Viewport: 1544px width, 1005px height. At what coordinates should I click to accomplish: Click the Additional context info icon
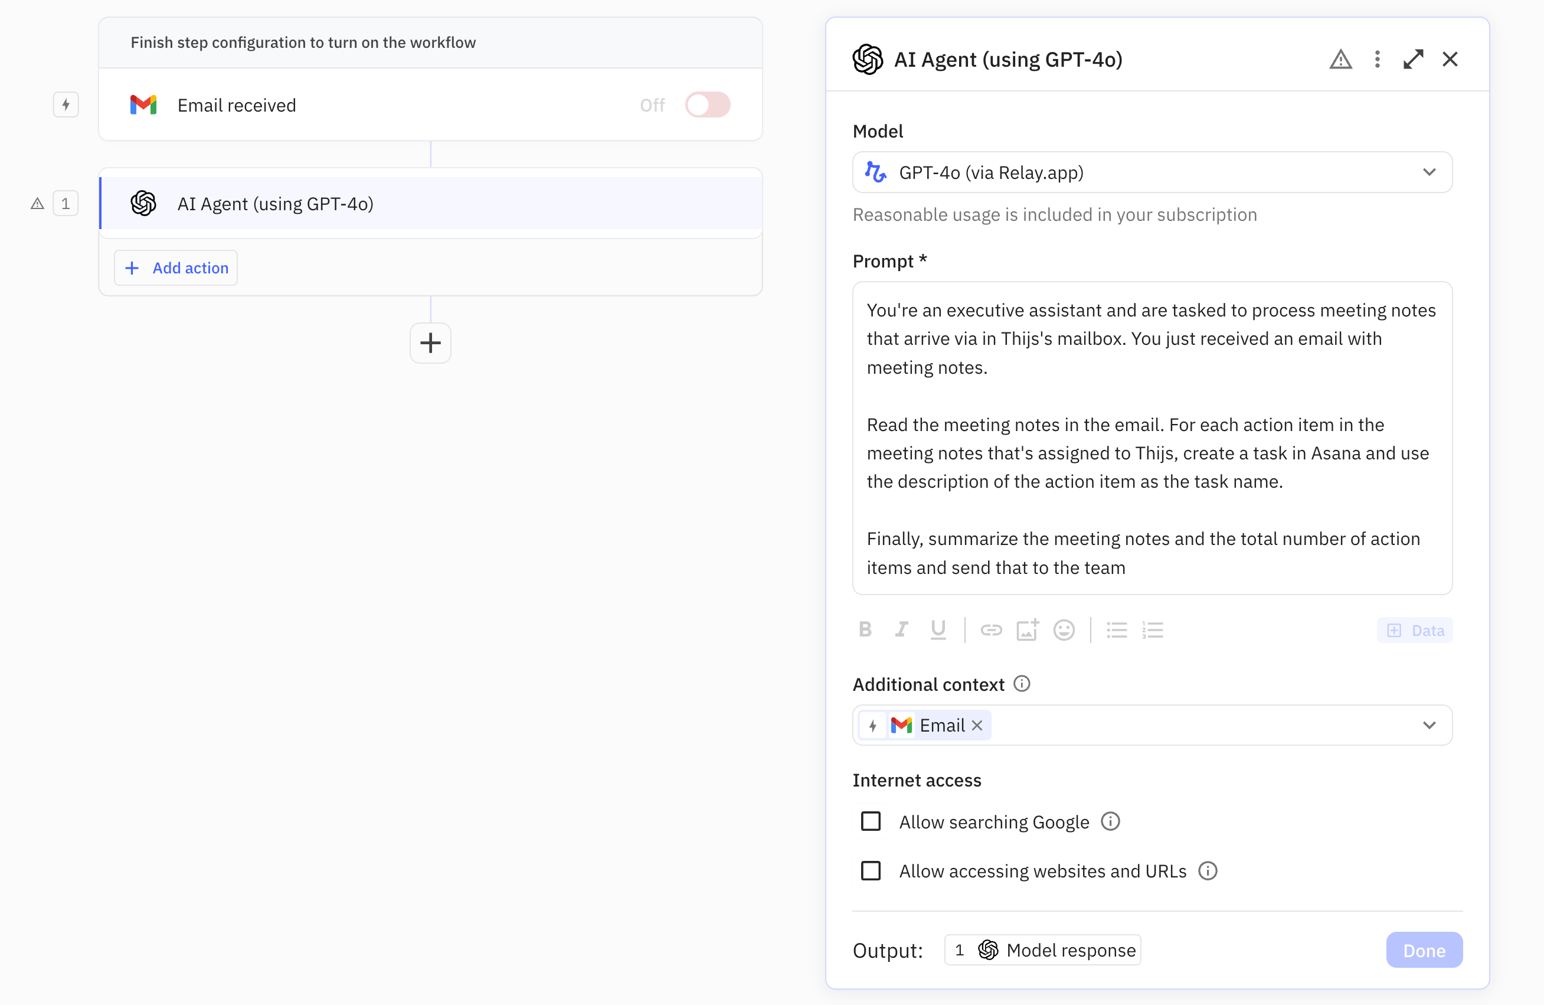1021,684
